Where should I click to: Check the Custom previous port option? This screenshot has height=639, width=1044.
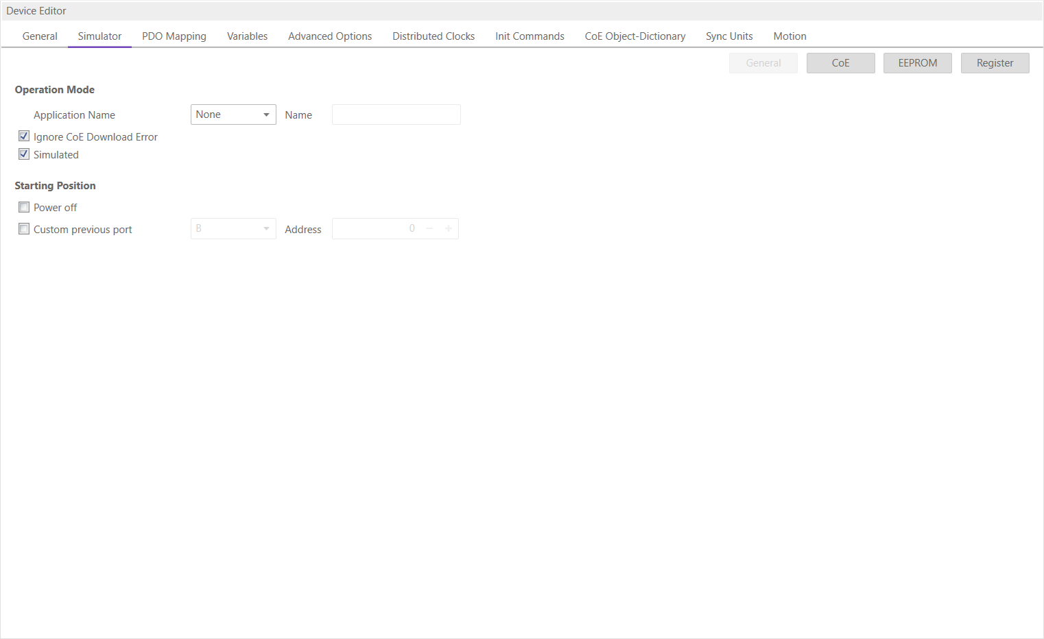click(24, 229)
